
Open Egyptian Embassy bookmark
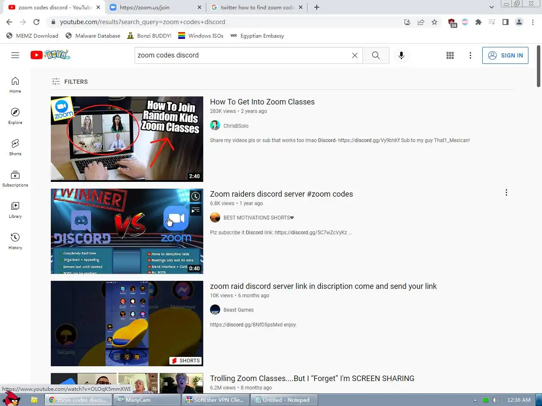tap(257, 36)
